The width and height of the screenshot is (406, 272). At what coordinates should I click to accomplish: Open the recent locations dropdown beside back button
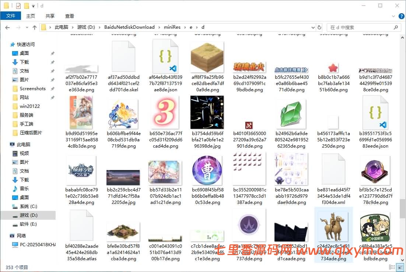(27, 27)
